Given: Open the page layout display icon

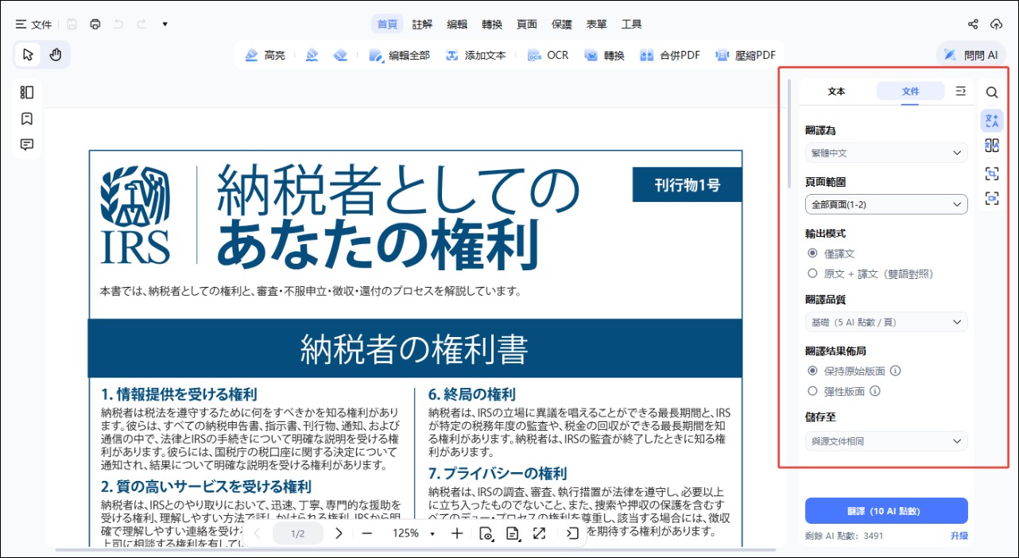Looking at the screenshot, I should click(x=513, y=533).
